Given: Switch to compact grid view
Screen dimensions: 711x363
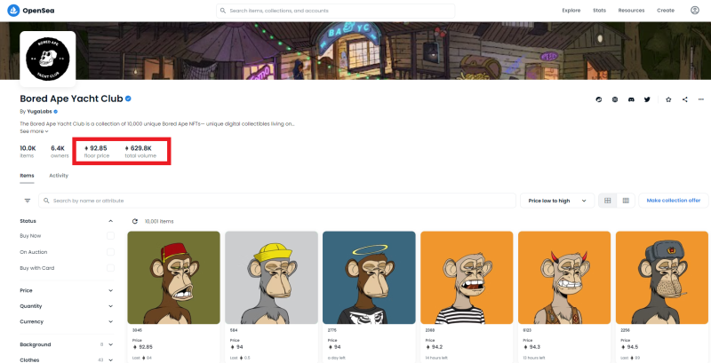Looking at the screenshot, I should (x=626, y=201).
